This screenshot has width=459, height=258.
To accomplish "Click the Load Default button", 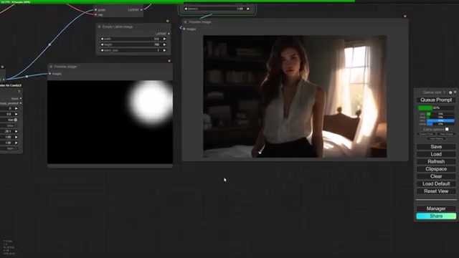I will [x=436, y=183].
